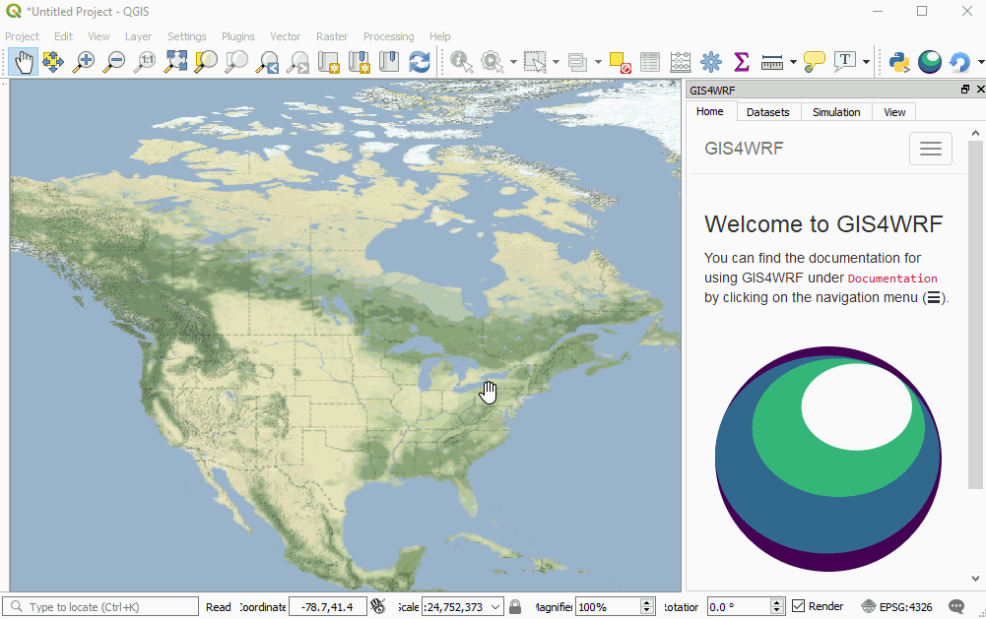Expand the plugin reloader dropdown arrow
The image size is (986, 619).
click(980, 62)
